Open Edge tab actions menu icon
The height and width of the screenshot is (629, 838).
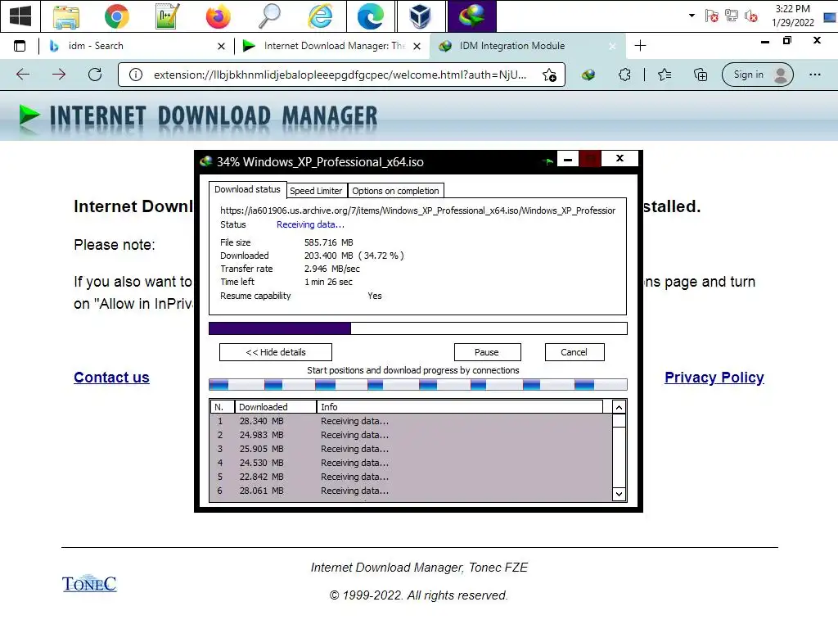(20, 46)
